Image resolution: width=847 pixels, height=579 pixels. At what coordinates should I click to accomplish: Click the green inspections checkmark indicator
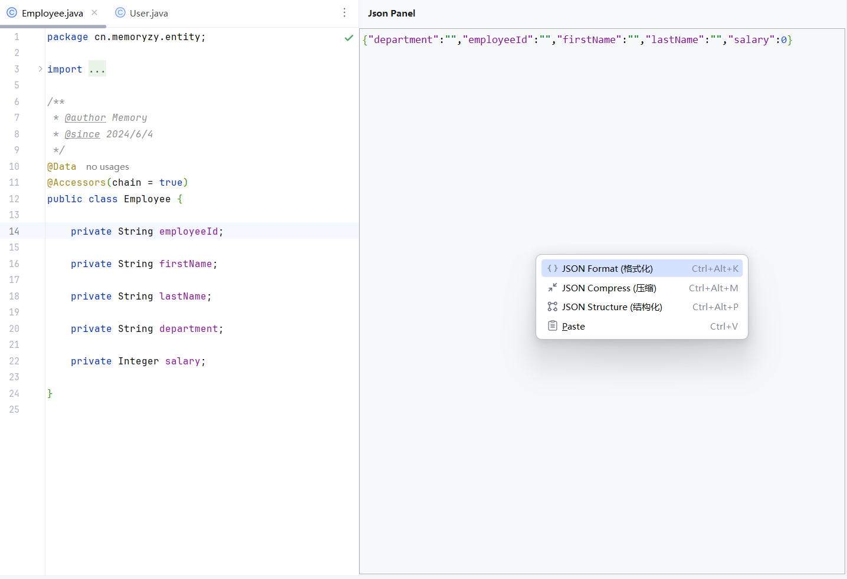pyautogui.click(x=349, y=37)
